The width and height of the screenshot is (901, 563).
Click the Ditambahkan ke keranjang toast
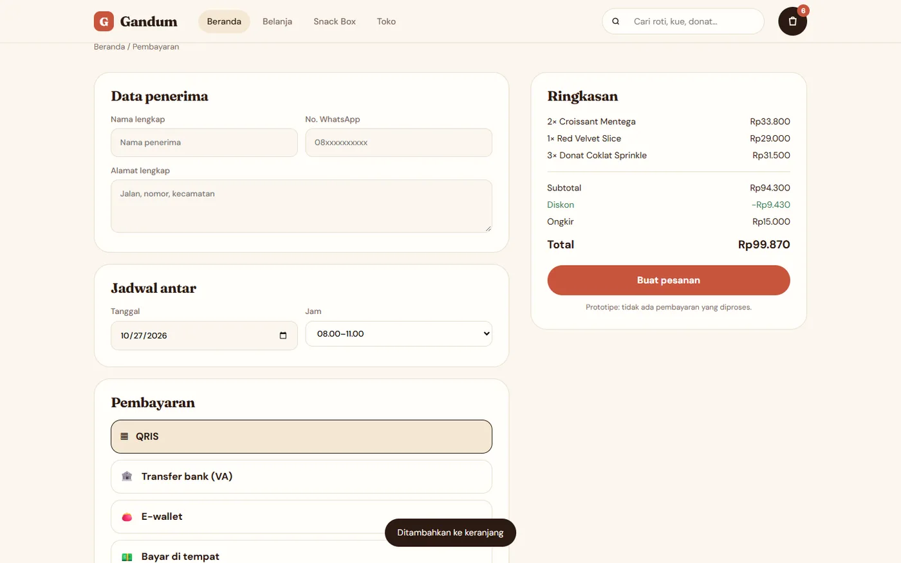[450, 533]
